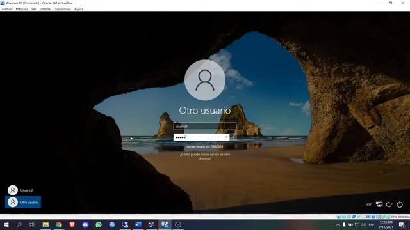Click the username field containing usuario1

click(x=205, y=126)
